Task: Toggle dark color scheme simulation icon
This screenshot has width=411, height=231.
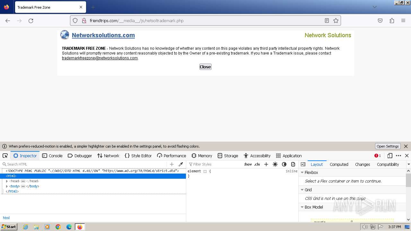Action: pyautogui.click(x=284, y=164)
